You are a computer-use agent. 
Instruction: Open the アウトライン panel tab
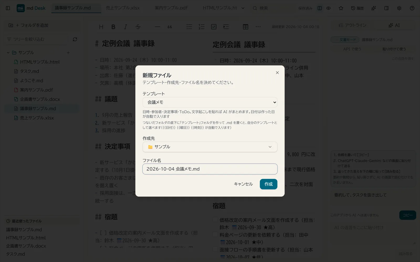pos(352,25)
